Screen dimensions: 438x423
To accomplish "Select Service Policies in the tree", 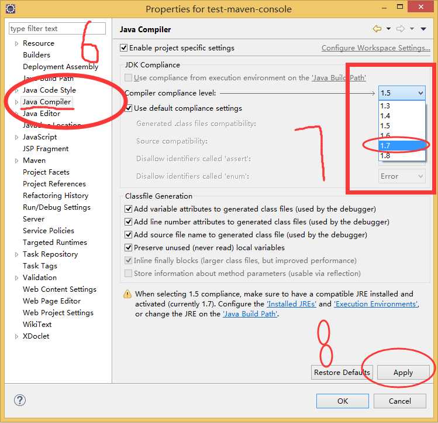I will tap(49, 231).
